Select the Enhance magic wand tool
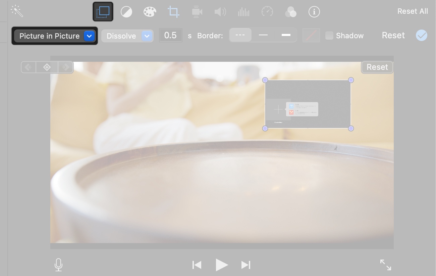The image size is (436, 276). [17, 11]
